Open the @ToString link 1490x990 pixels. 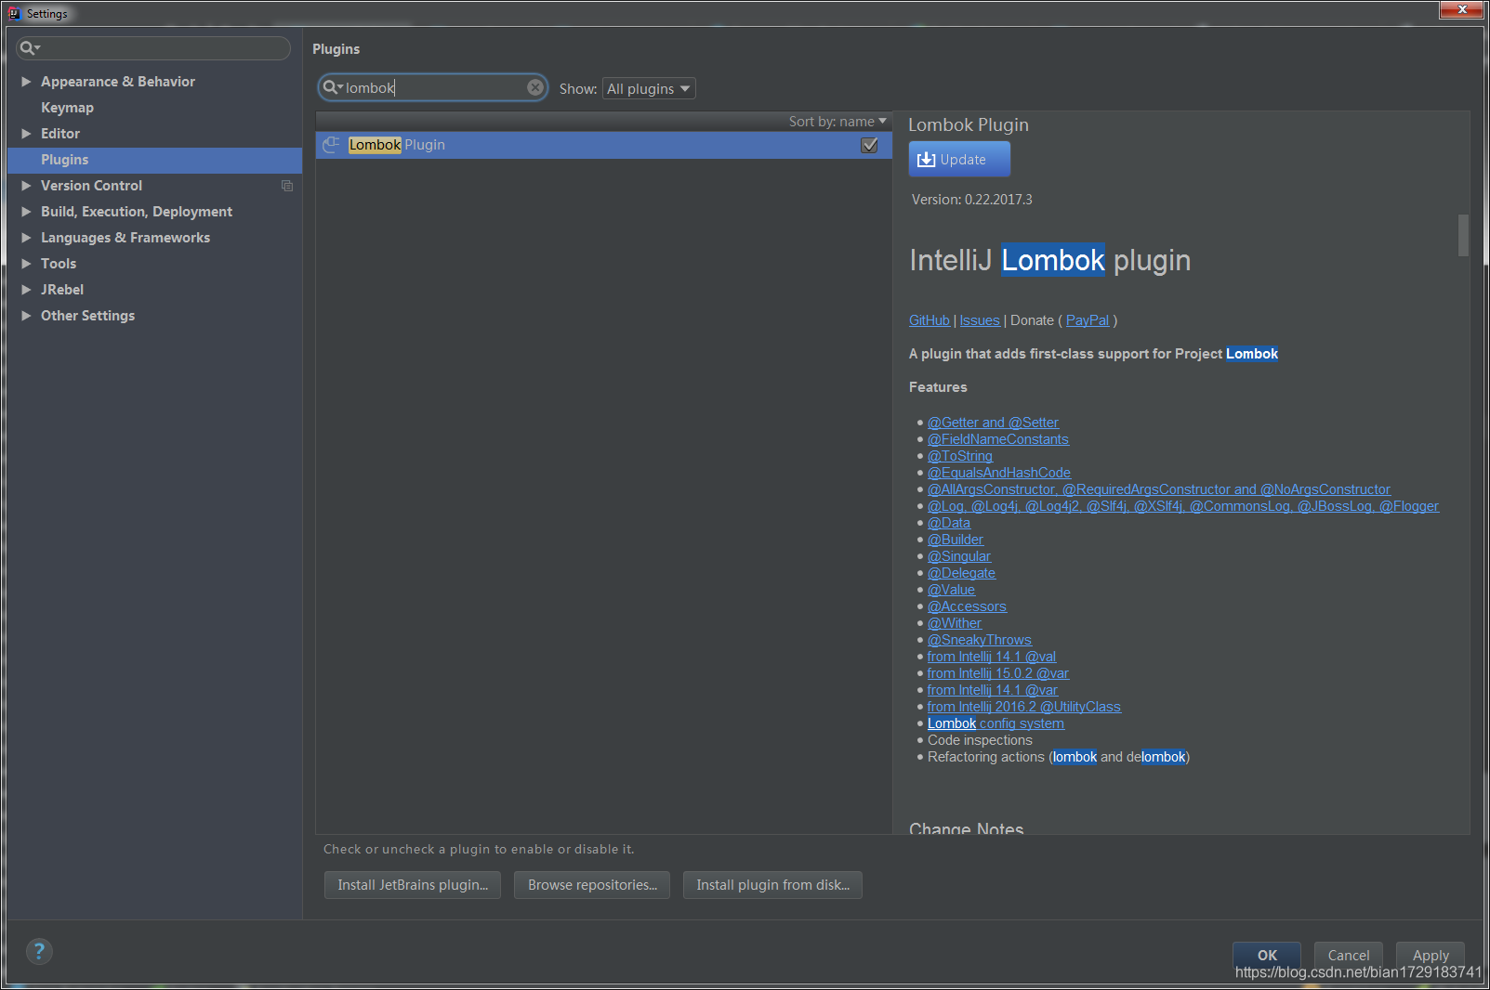pos(960,456)
